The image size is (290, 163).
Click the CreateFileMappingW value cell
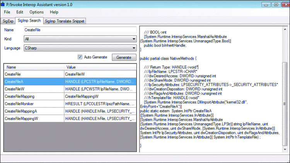[x=100, y=119]
